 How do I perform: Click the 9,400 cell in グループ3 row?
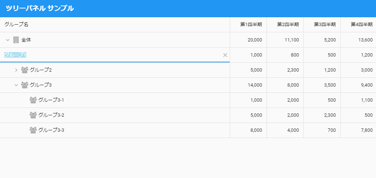pyautogui.click(x=358, y=85)
